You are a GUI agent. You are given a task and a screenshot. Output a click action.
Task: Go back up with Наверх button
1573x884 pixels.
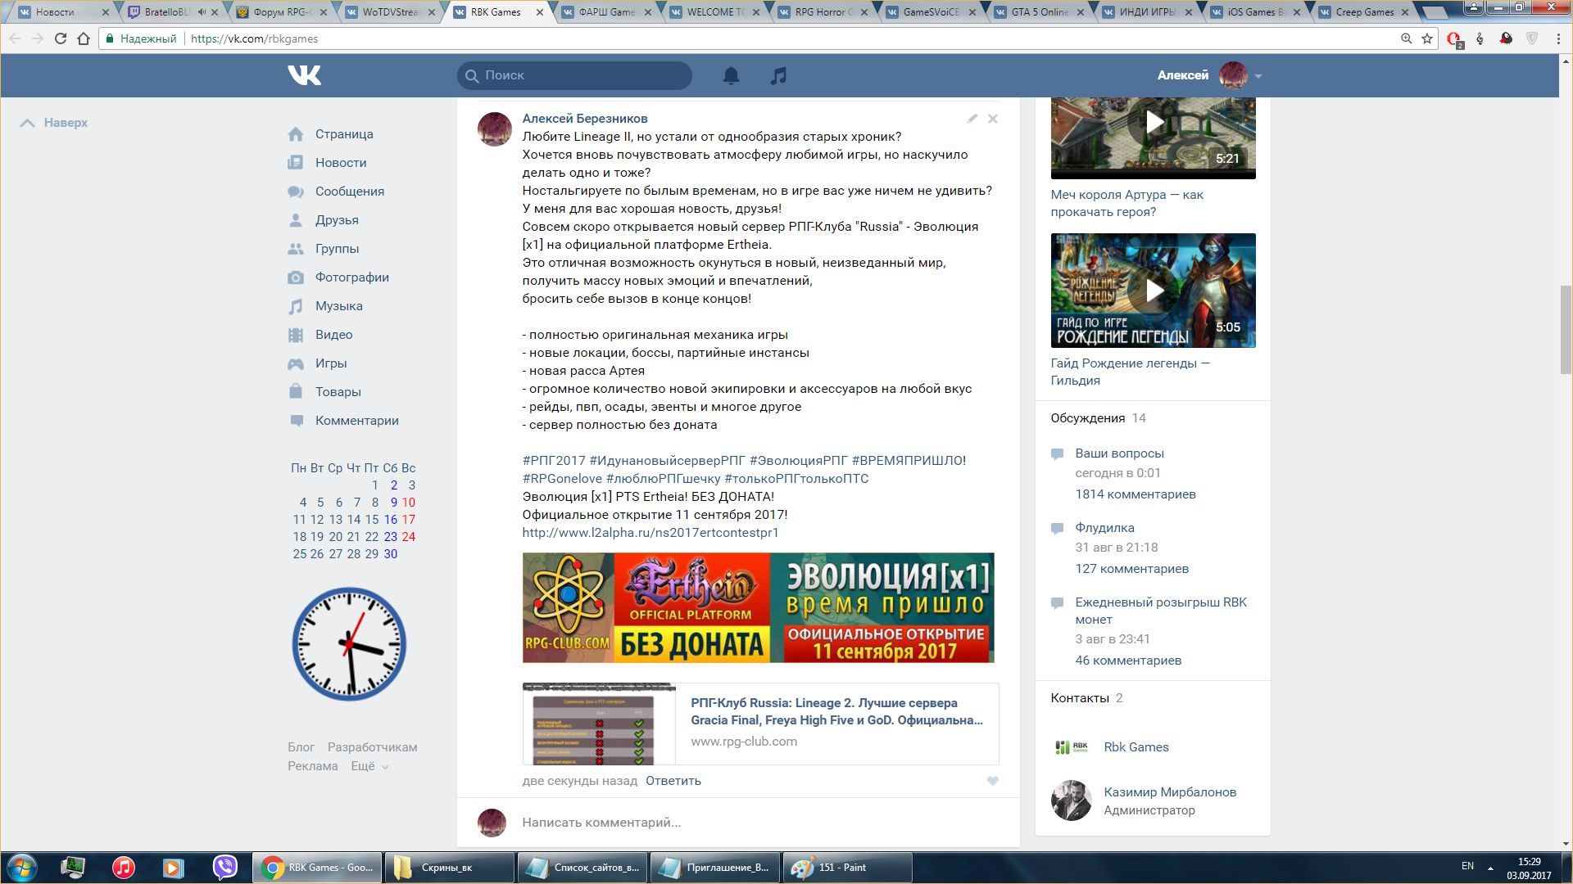(x=54, y=123)
